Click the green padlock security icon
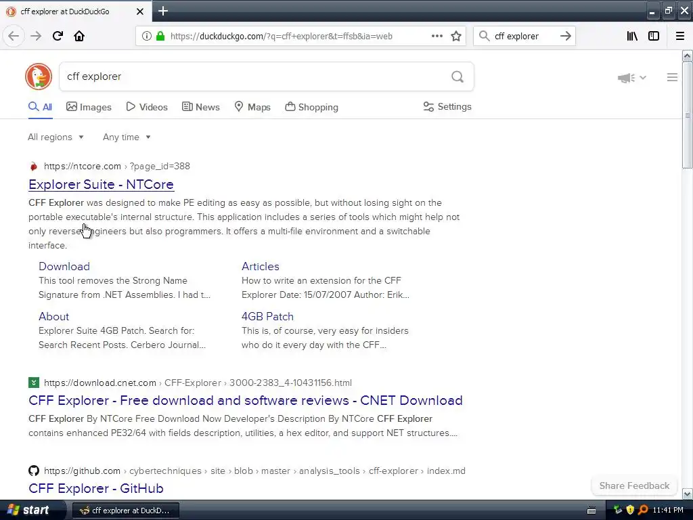693x520 pixels. 160,36
